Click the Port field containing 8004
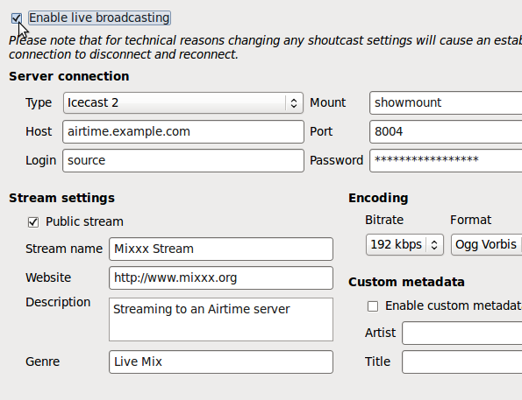 [446, 132]
